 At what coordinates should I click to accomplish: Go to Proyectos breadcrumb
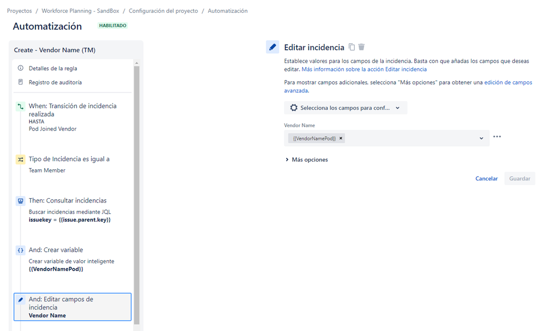[x=19, y=11]
